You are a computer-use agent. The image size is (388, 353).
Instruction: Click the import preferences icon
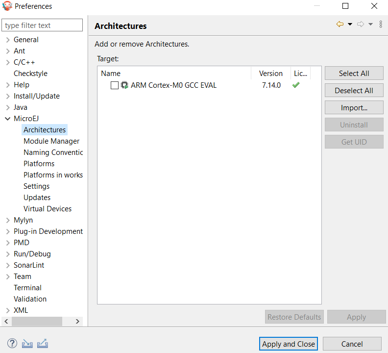[27, 343]
